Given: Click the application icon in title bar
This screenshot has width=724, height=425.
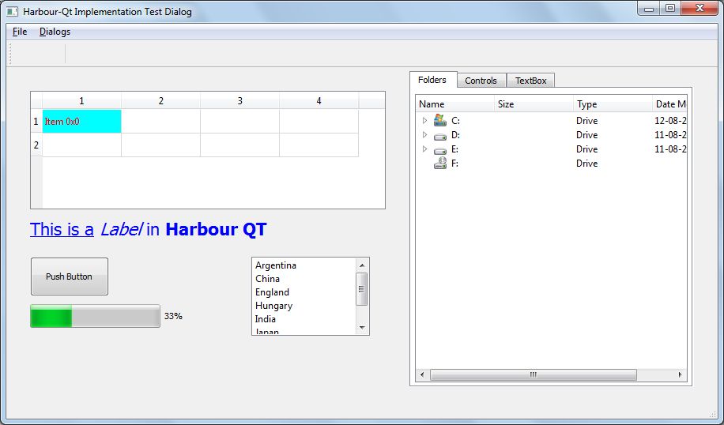Looking at the screenshot, I should pyautogui.click(x=12, y=12).
